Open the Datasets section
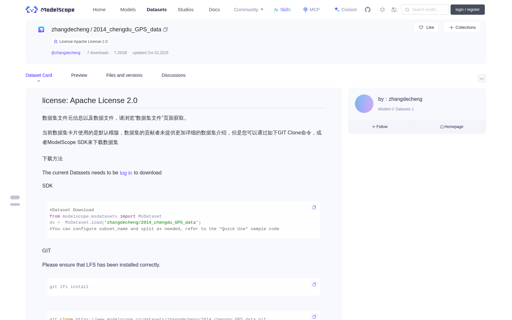Screen dimensions: 512x320 tap(157, 10)
